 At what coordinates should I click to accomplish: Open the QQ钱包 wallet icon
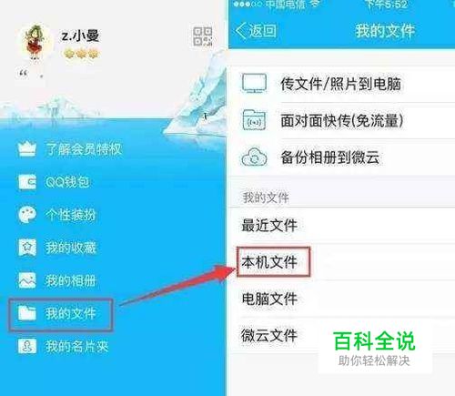tap(27, 182)
